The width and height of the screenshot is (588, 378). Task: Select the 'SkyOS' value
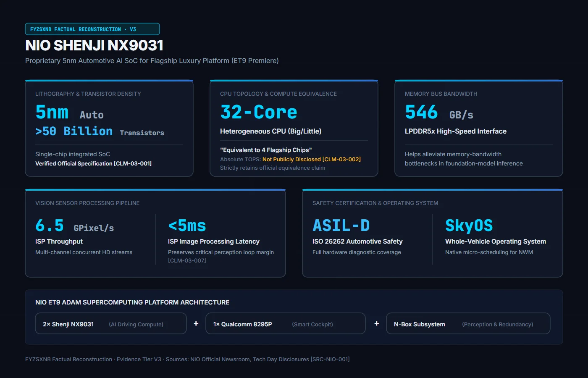[469, 226]
